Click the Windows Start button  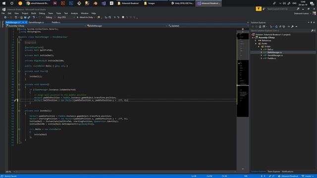(x=4, y=3)
